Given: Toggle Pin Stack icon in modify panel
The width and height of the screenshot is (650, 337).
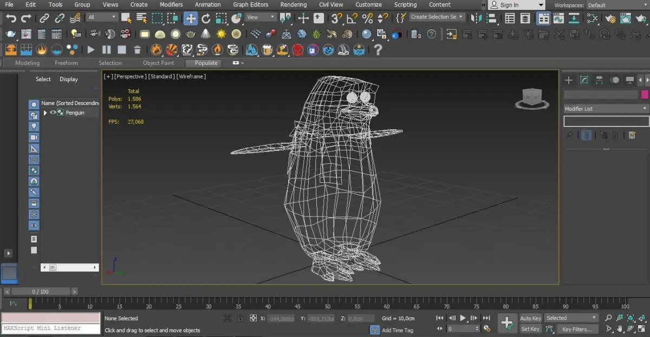Looking at the screenshot, I should (x=569, y=135).
